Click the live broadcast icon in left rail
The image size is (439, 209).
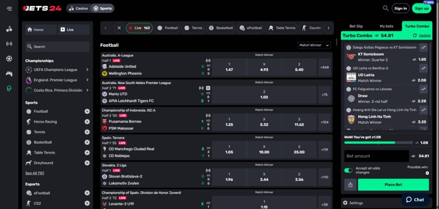pos(9,44)
